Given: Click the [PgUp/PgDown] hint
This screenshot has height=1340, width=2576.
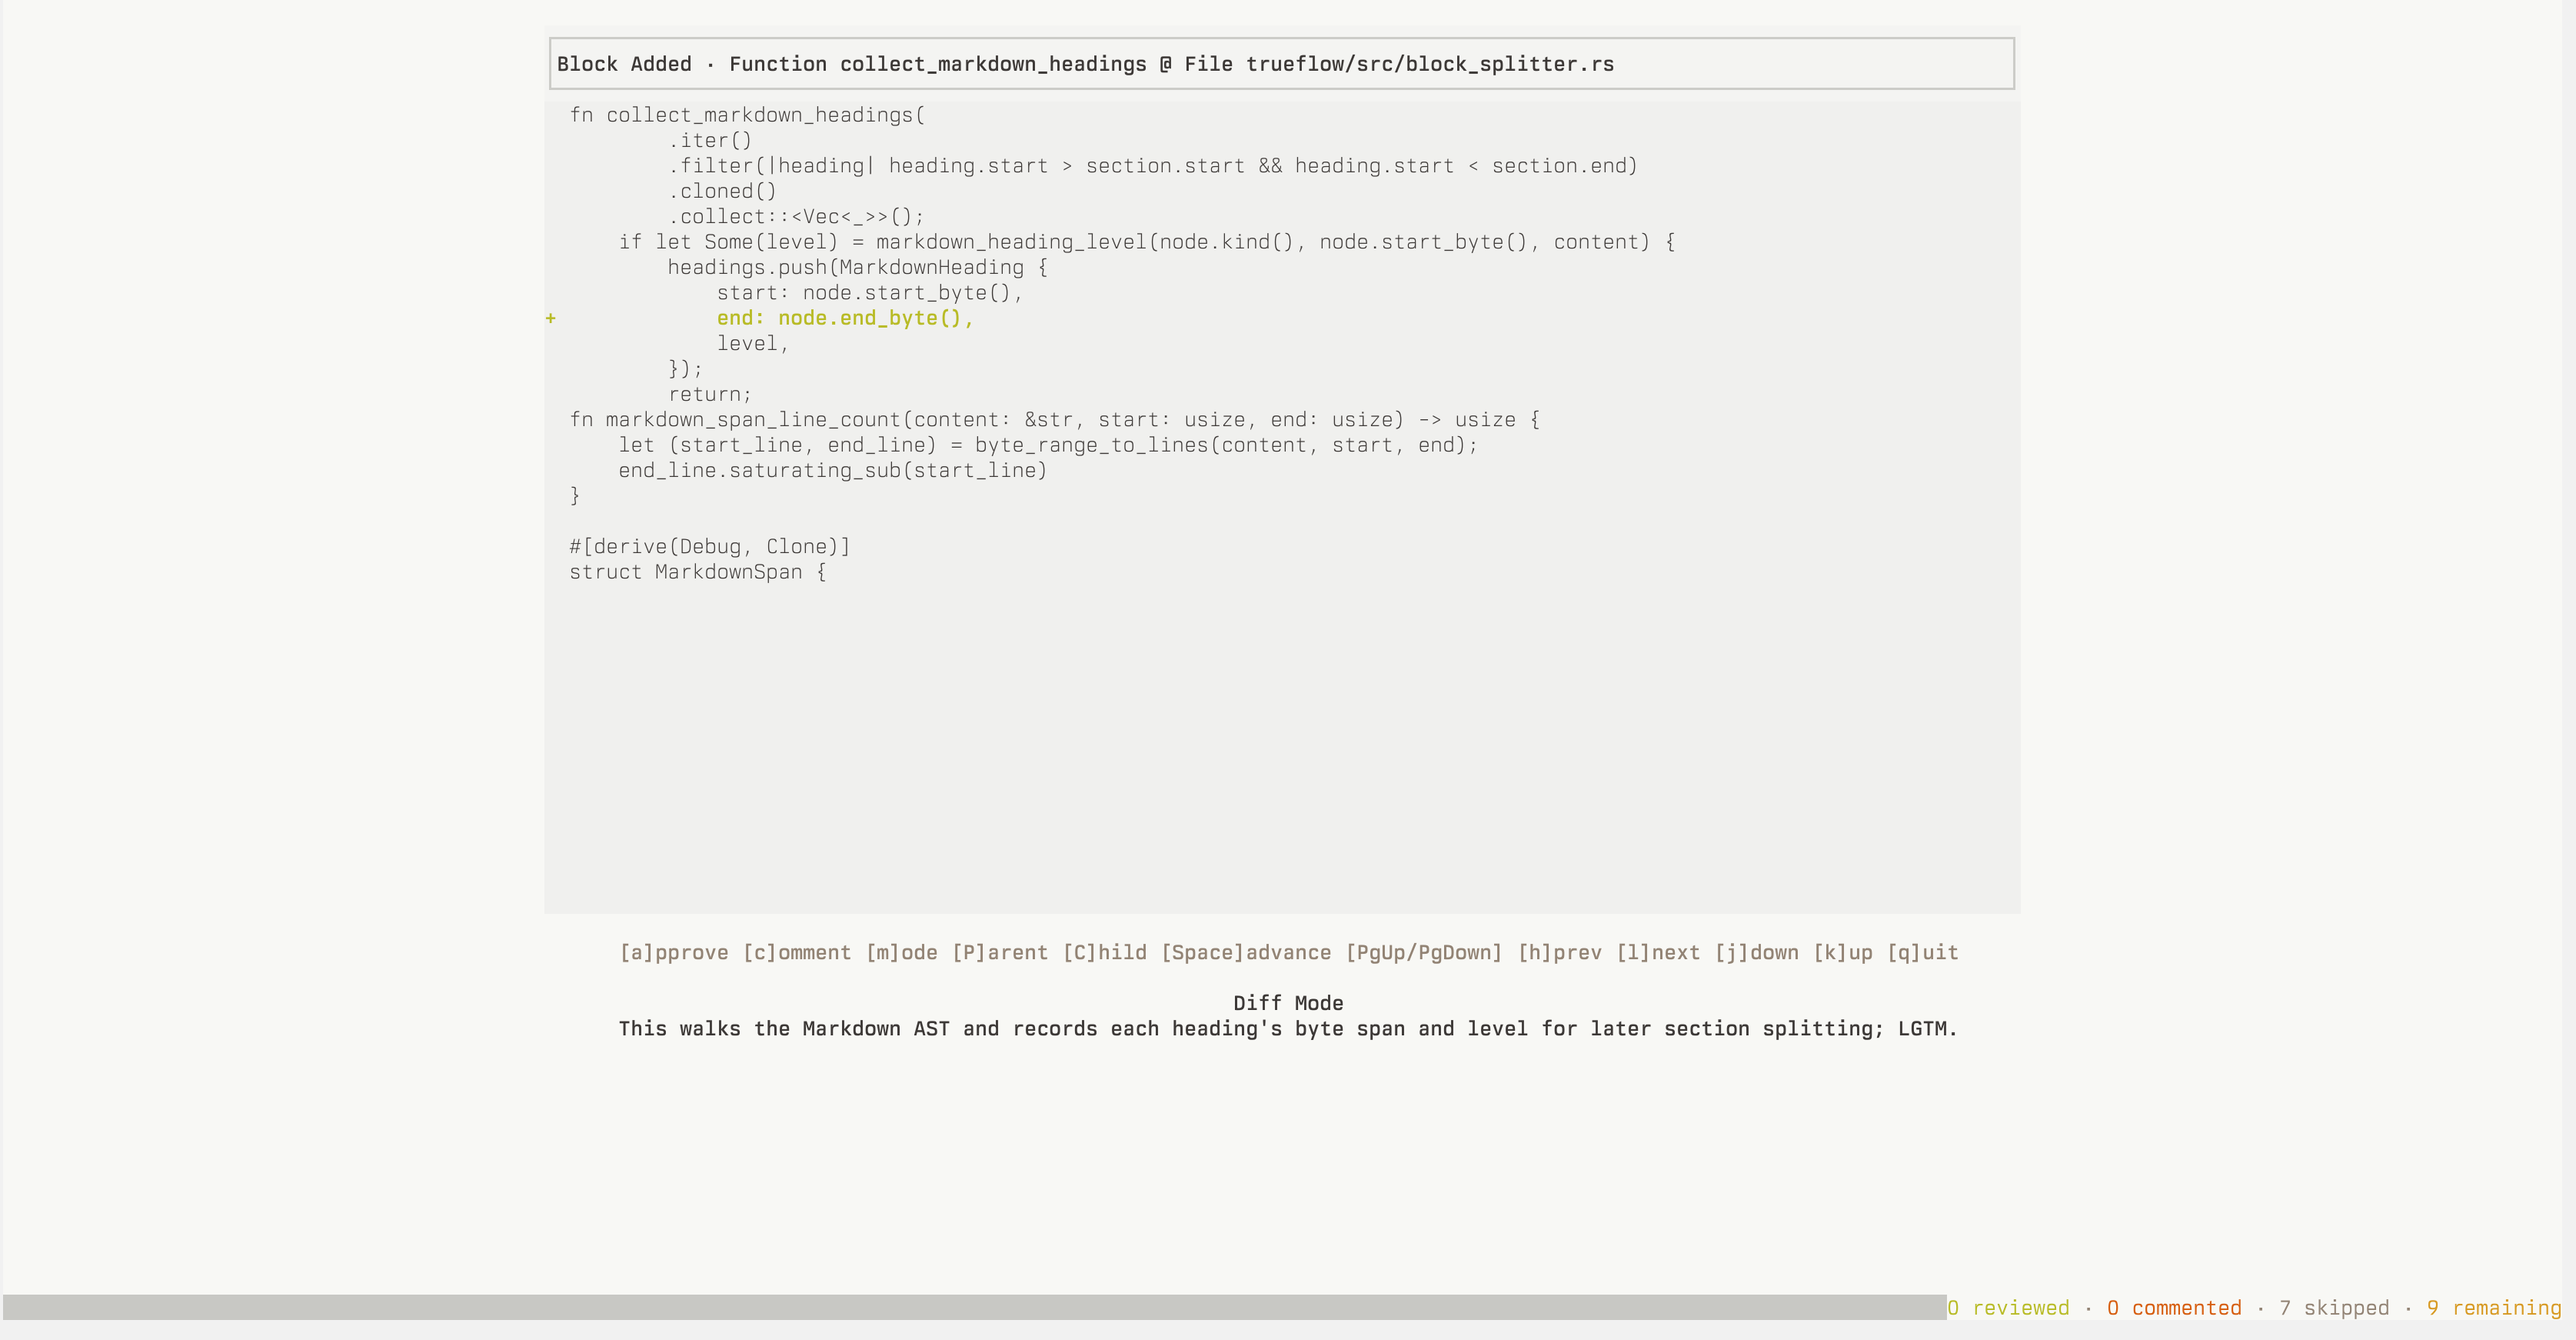Looking at the screenshot, I should click(x=1424, y=952).
